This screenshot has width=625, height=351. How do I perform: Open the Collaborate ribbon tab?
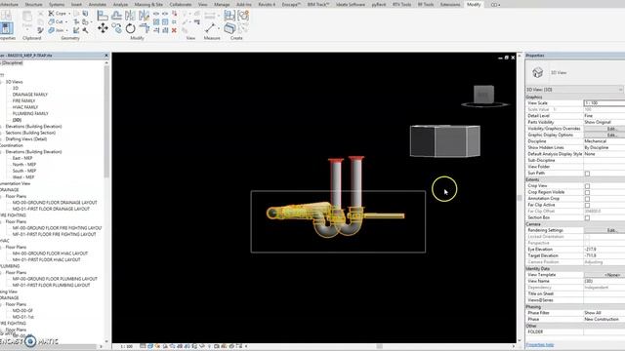coord(181,4)
